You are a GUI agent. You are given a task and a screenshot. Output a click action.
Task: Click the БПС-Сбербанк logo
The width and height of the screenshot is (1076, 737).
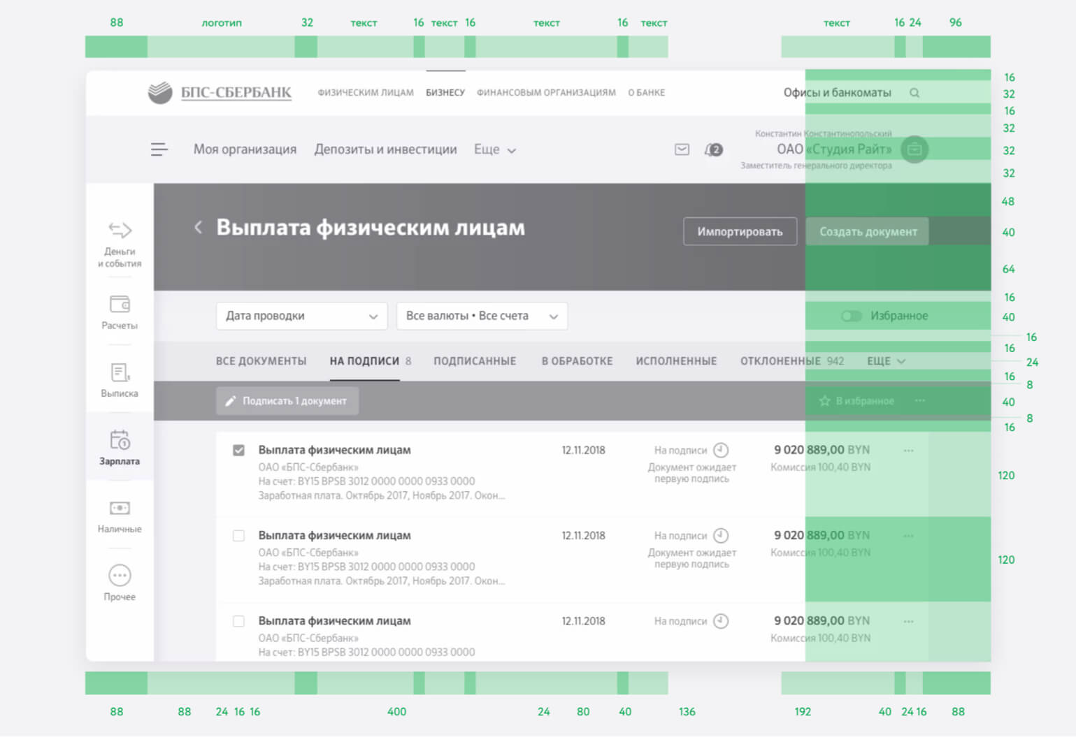click(220, 92)
